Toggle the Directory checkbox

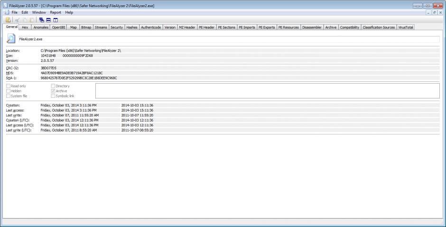tap(53, 86)
